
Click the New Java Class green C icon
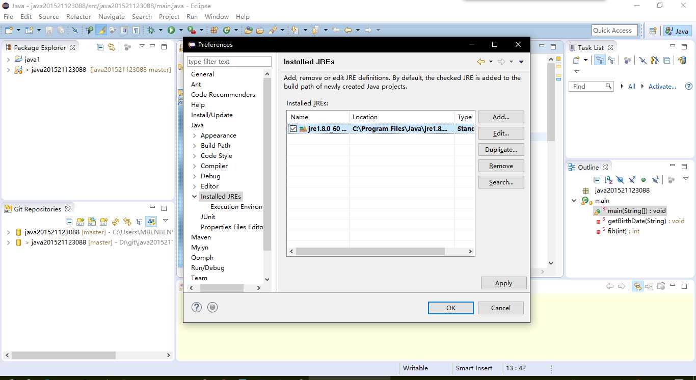coord(227,31)
